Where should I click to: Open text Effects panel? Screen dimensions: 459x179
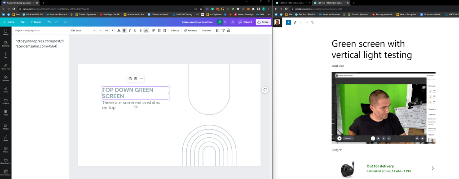point(175,31)
